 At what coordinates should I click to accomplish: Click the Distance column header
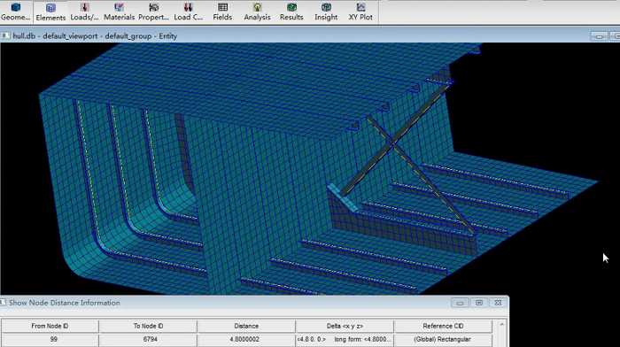pos(246,326)
